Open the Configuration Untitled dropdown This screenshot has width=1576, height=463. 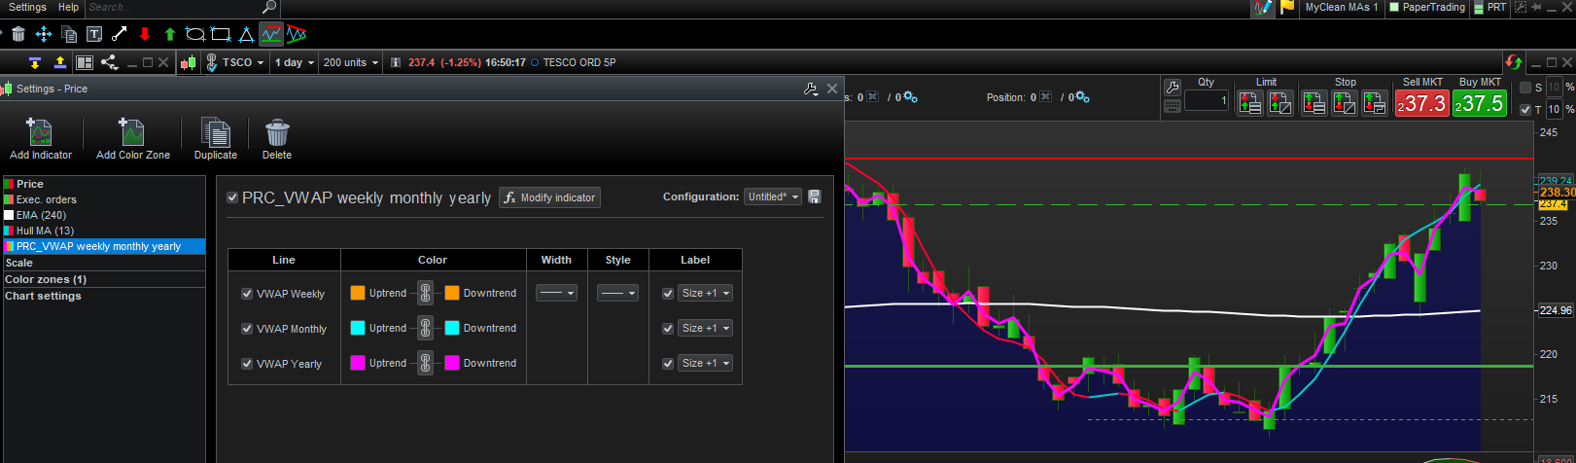click(773, 196)
